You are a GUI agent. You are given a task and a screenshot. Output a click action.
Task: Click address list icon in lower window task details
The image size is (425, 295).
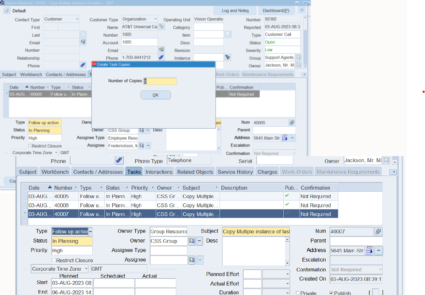369,251
